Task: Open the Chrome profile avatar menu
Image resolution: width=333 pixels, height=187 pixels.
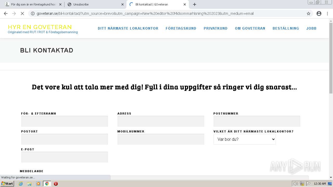Action: pos(319,14)
